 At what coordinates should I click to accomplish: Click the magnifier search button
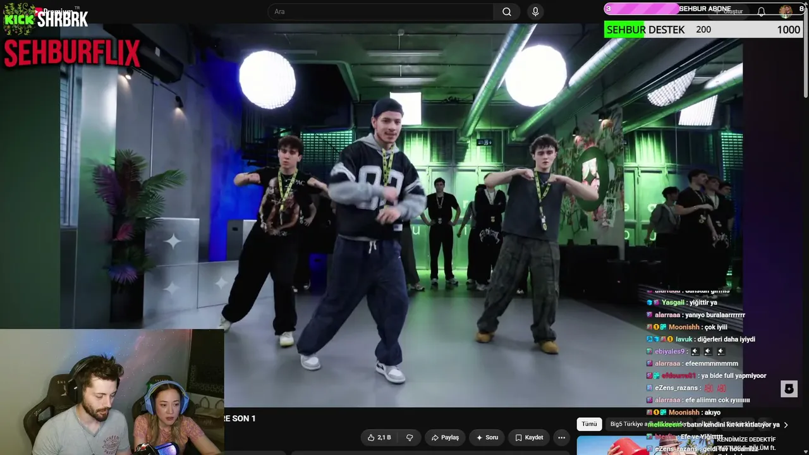click(507, 11)
